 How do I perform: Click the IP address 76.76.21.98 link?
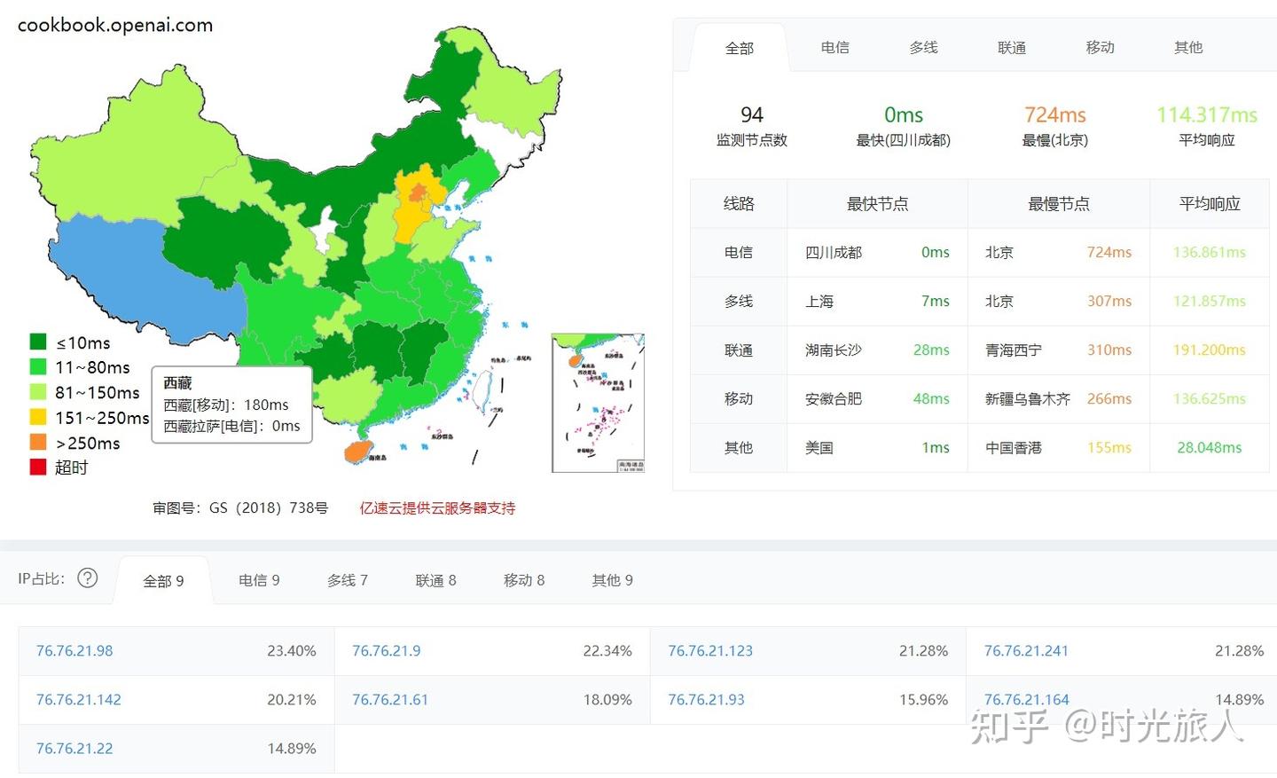click(74, 650)
